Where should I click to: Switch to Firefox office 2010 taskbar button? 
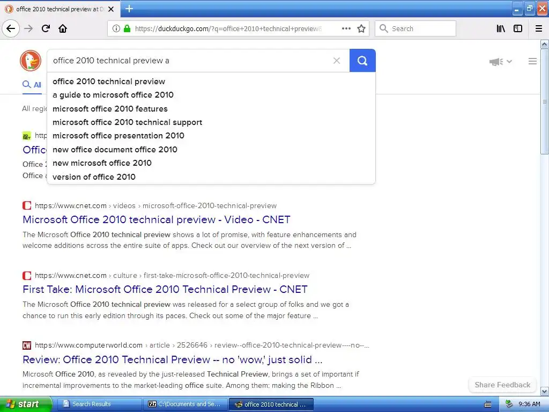click(271, 404)
